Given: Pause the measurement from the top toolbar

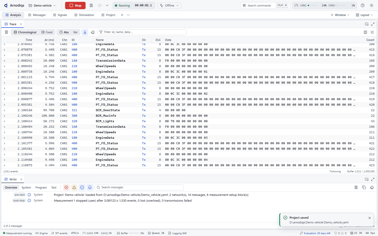Looking at the screenshot, I should tap(91, 6).
